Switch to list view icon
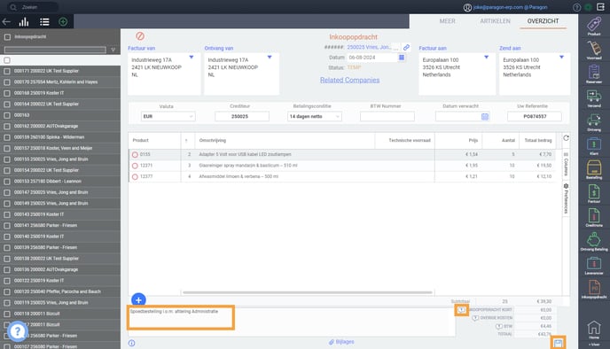 point(44,22)
